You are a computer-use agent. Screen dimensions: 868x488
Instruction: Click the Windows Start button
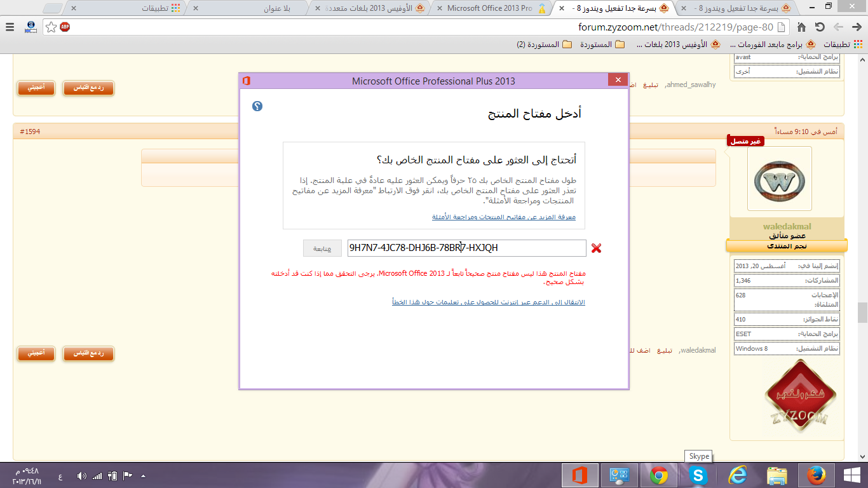[851, 475]
